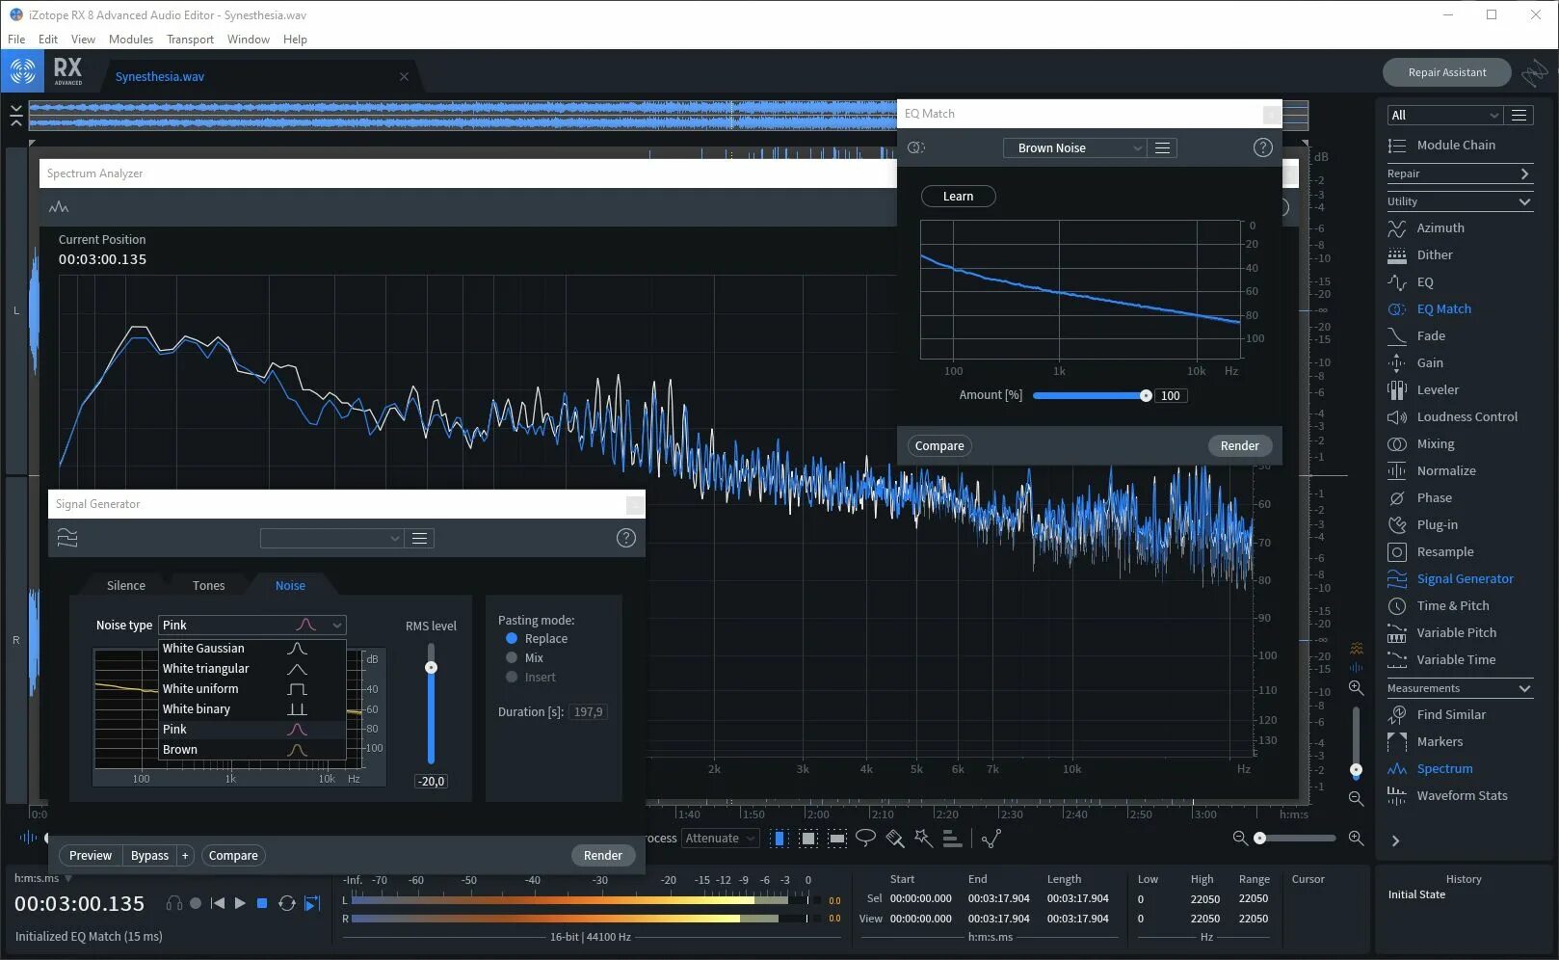
Task: Select Brown from the noise type list
Action: click(x=180, y=749)
